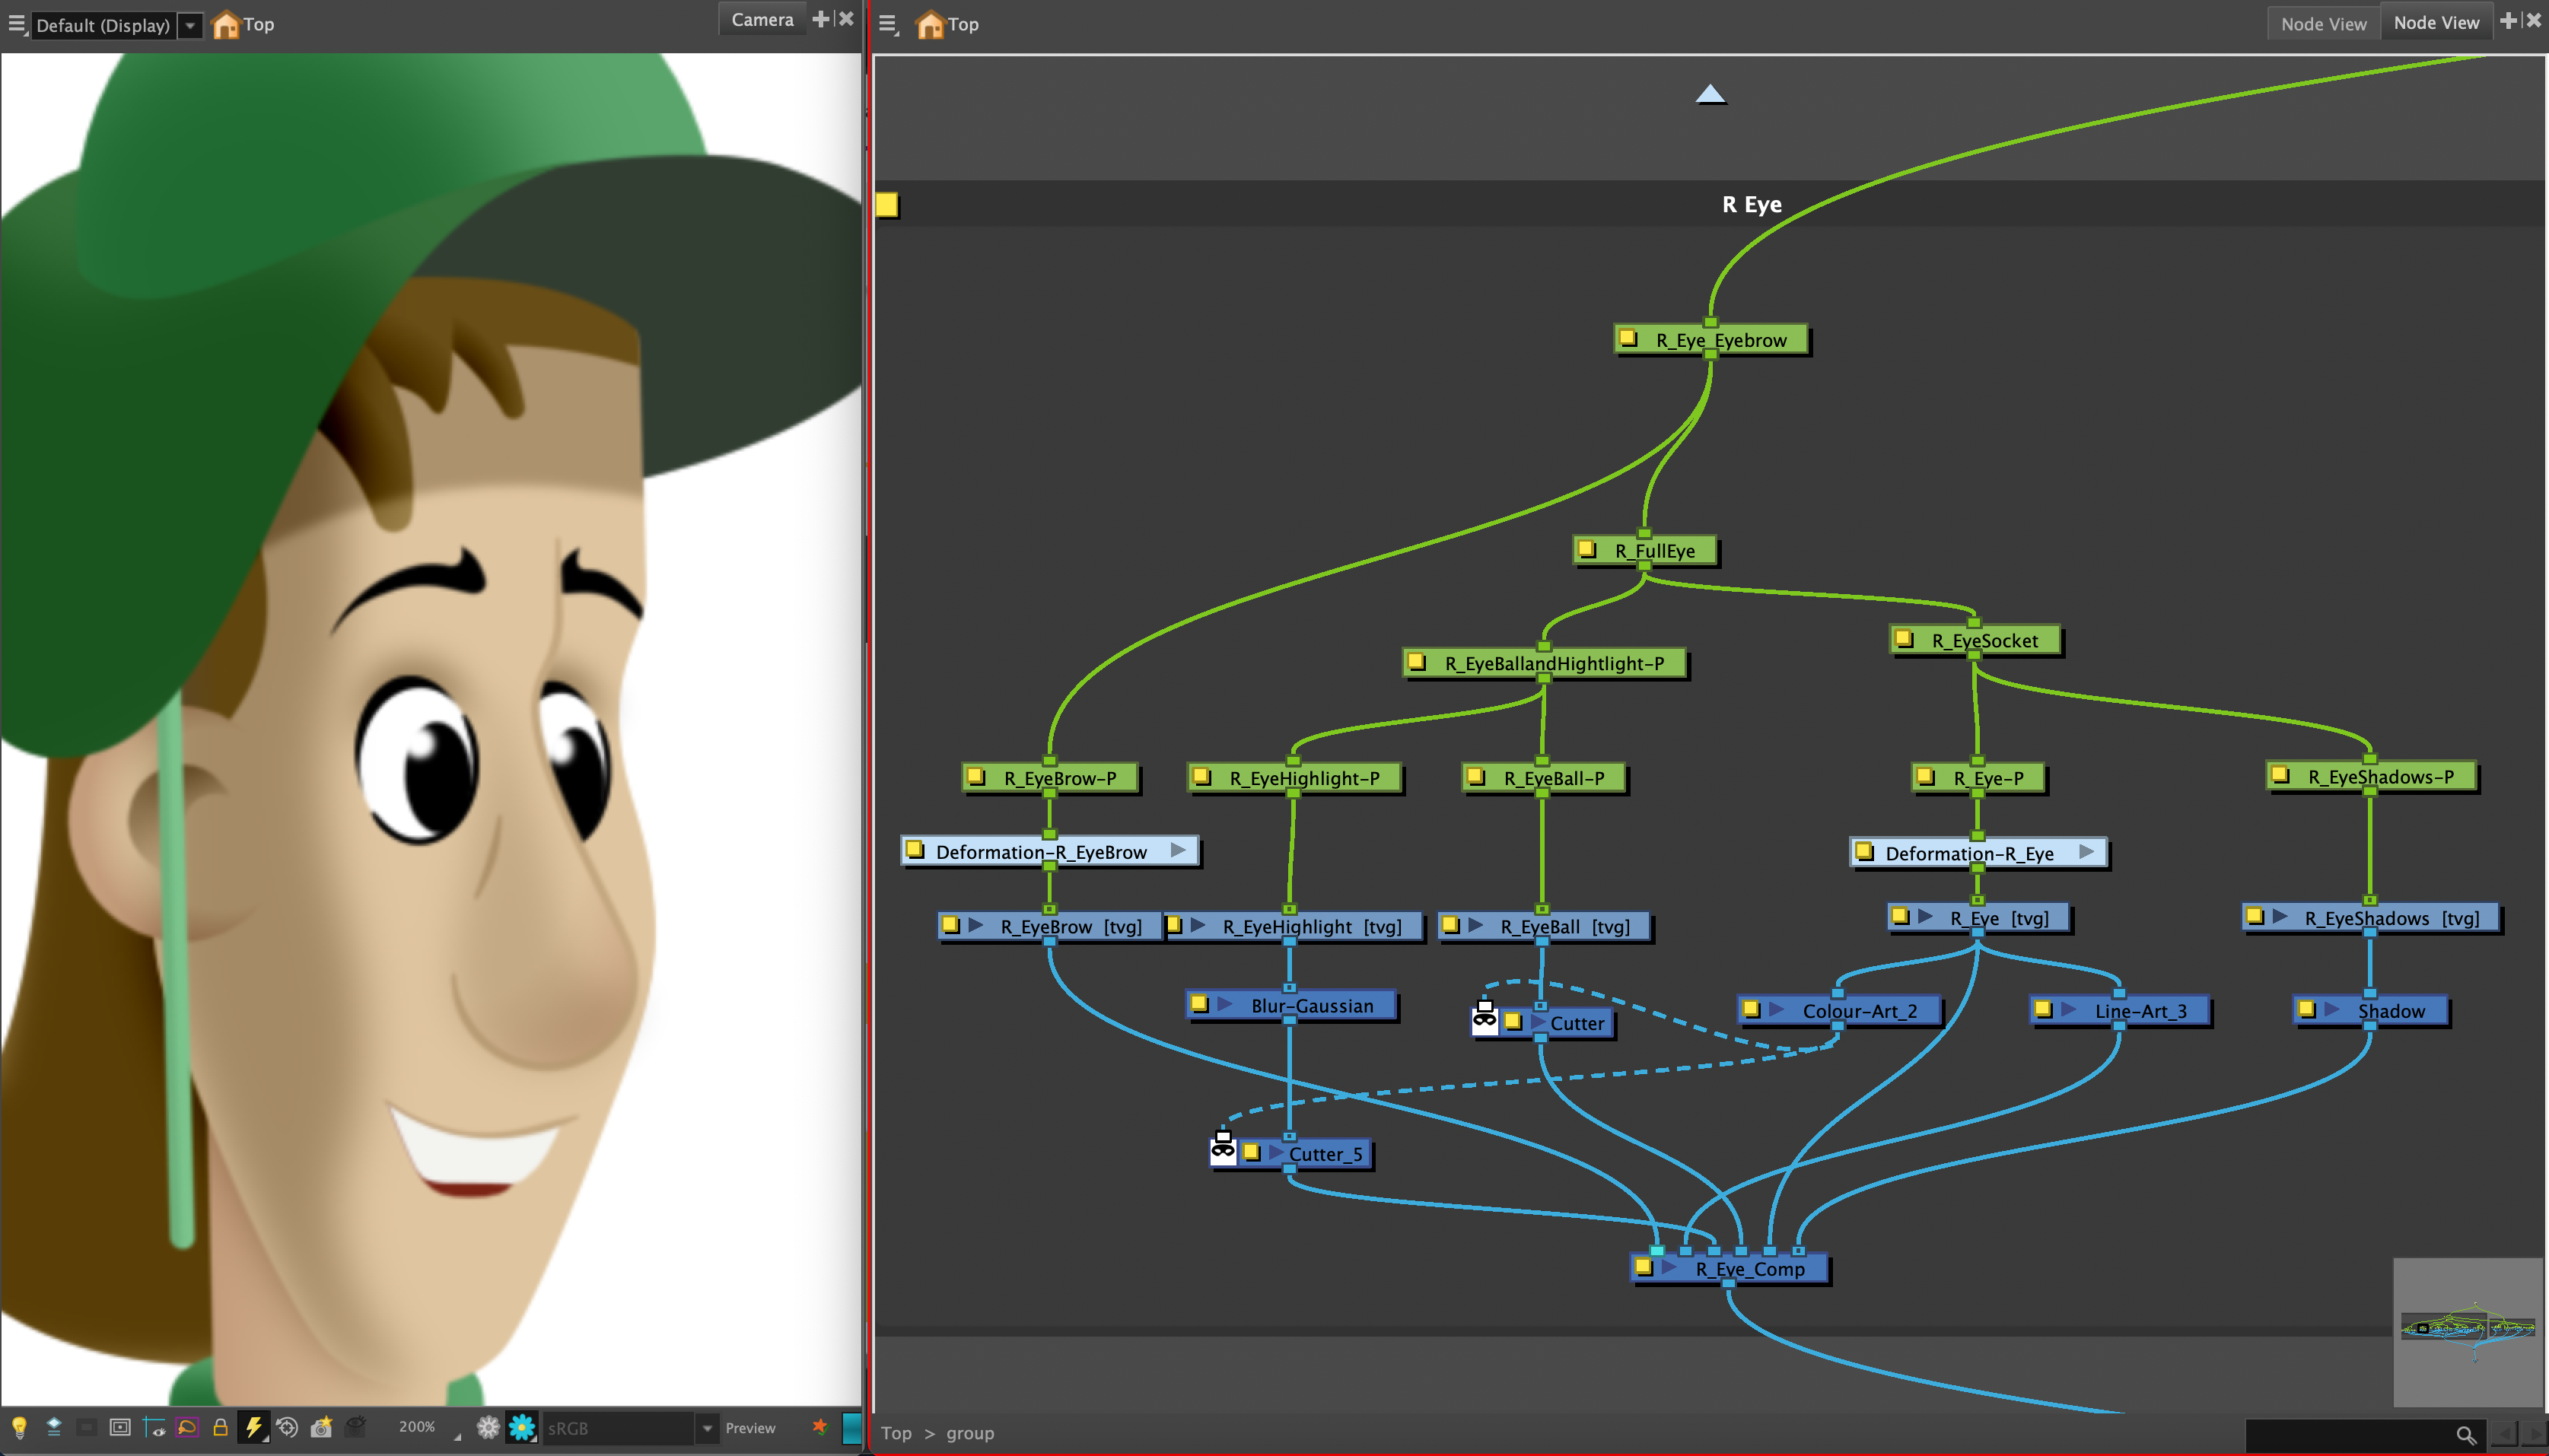
Task: Click the lightning bolt quick preview icon
Action: tap(254, 1427)
